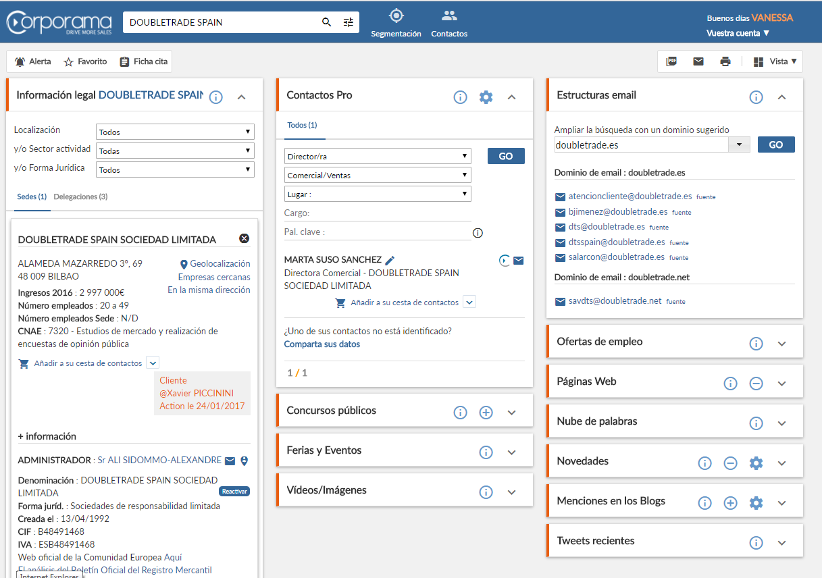Open advanced search filters icon
Screen dimensions: 822x578
coord(349,22)
